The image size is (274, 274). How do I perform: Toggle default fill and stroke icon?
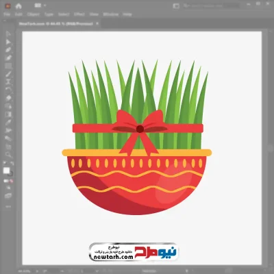tap(5, 164)
